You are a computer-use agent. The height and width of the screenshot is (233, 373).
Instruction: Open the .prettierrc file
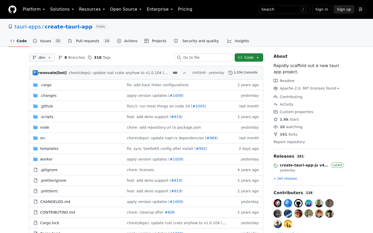point(49,191)
